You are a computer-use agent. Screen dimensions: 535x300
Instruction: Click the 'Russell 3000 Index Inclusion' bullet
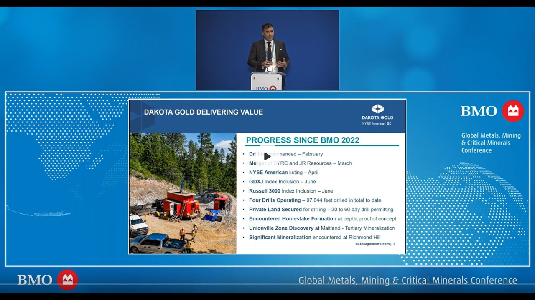tap(291, 191)
